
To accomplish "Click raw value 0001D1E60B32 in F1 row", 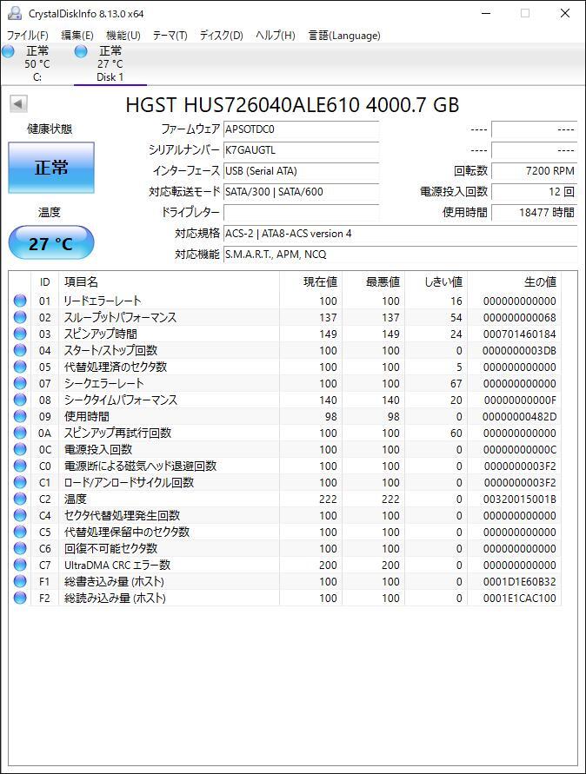I will [x=519, y=581].
